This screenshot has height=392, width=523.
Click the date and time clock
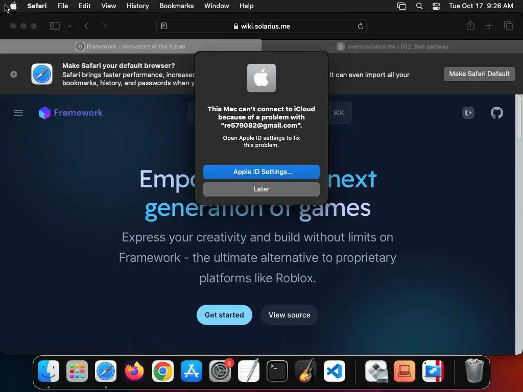point(481,6)
